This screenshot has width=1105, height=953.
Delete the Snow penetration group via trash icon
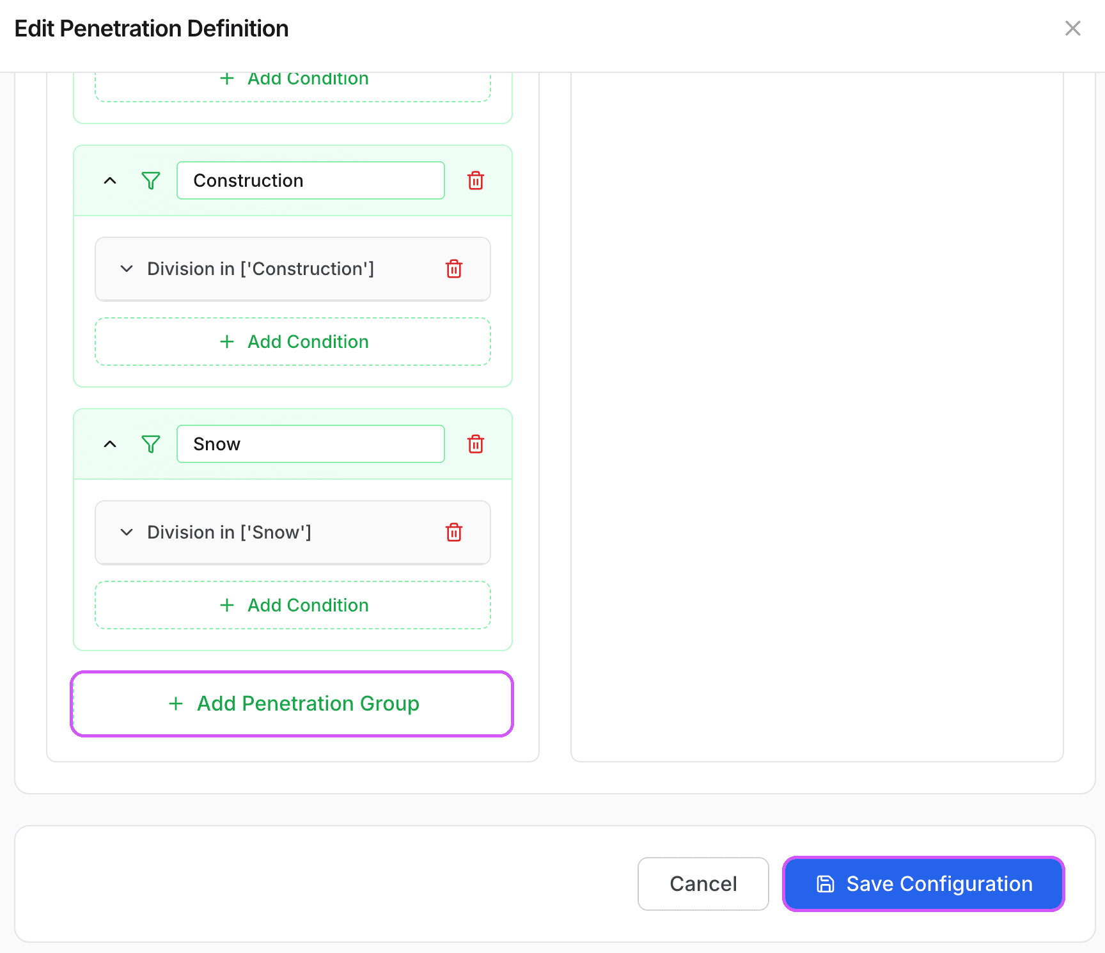click(475, 444)
